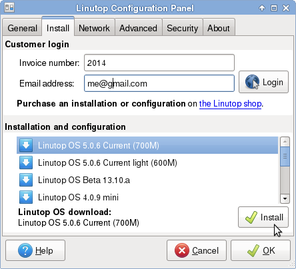
Task: Confirm settings with the OK button
Action: (261, 250)
